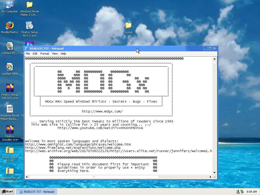260x195 pixels.
Task: Minimize the Notepad window
Action: pos(205,48)
